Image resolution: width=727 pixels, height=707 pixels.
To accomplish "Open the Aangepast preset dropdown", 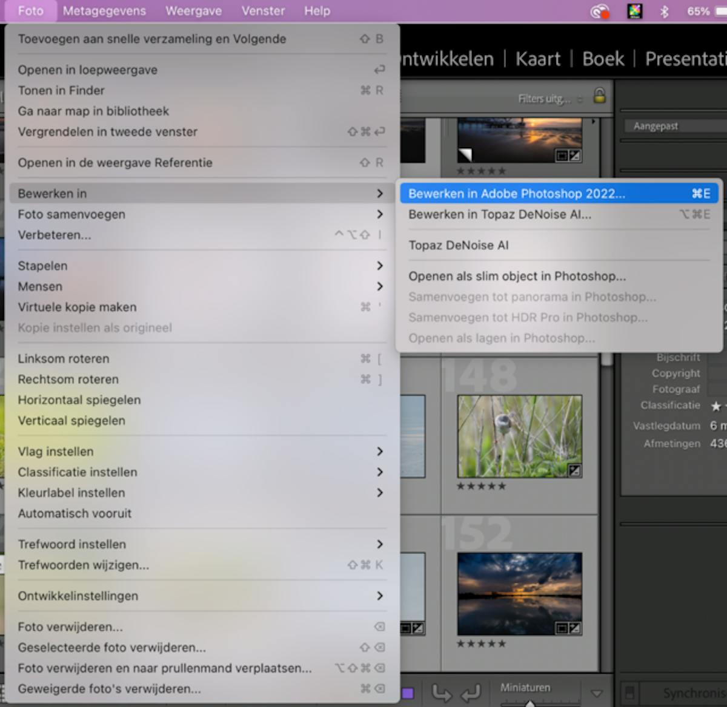I will click(675, 126).
